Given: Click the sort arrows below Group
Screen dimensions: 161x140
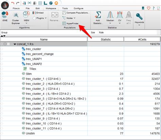Looking at the screenshot, I should pos(3,36).
